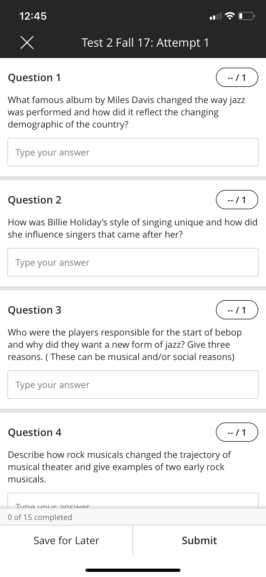Select the Save for Later button
266x577 pixels.
coord(66,541)
